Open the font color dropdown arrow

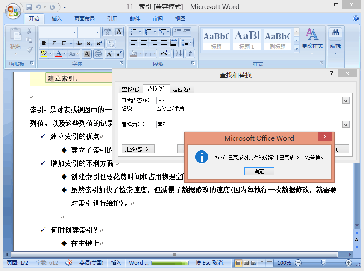[x=65, y=54]
